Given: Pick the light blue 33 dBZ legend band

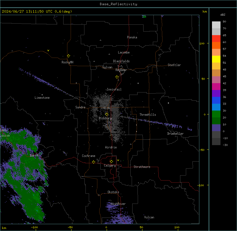Looking at the screenshot, I should pos(216,107).
